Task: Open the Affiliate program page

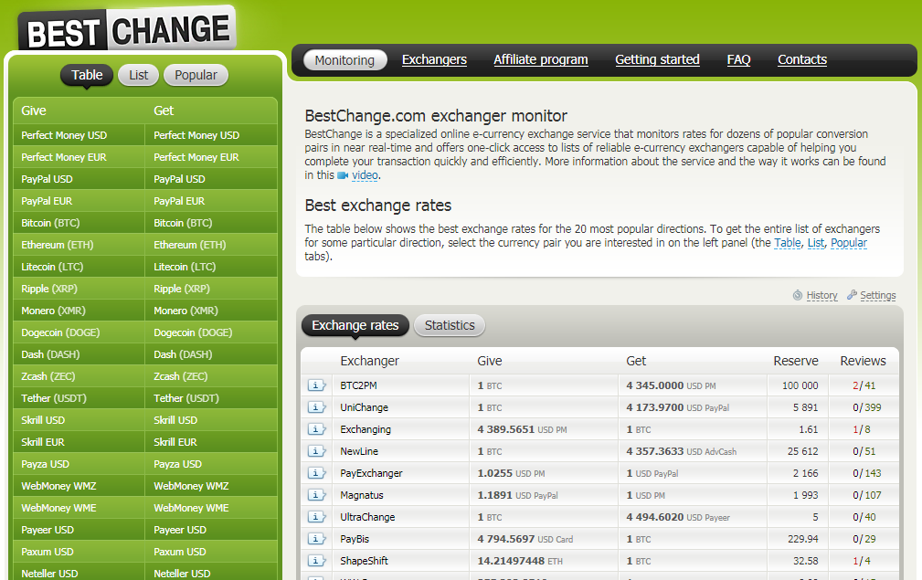Action: click(x=540, y=59)
